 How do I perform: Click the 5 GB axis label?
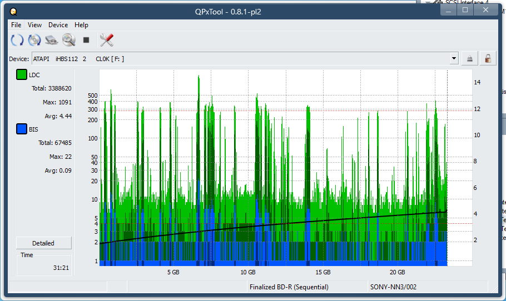173,272
